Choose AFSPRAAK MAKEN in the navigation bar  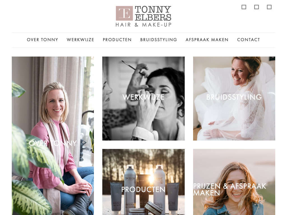click(x=207, y=40)
